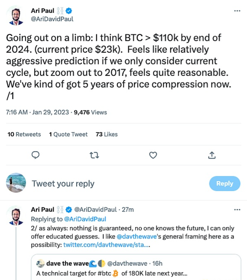Click the retweet arrows icon

94,155
